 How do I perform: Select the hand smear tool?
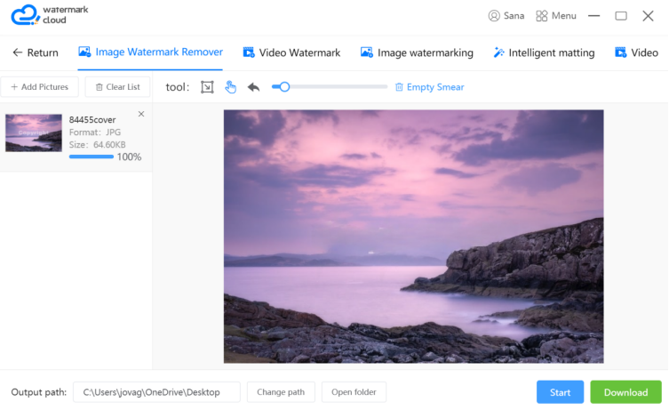click(x=230, y=87)
